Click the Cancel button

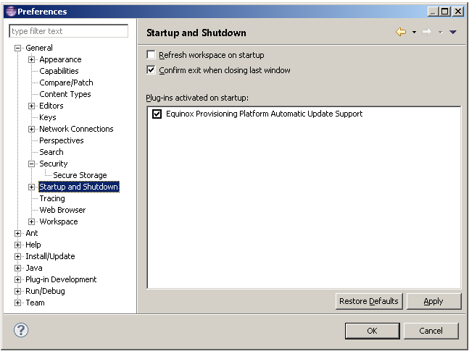[x=431, y=331]
